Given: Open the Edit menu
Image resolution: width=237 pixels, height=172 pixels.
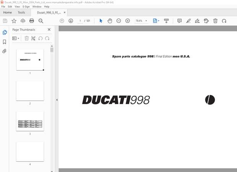Looking at the screenshot, I should (10, 6).
